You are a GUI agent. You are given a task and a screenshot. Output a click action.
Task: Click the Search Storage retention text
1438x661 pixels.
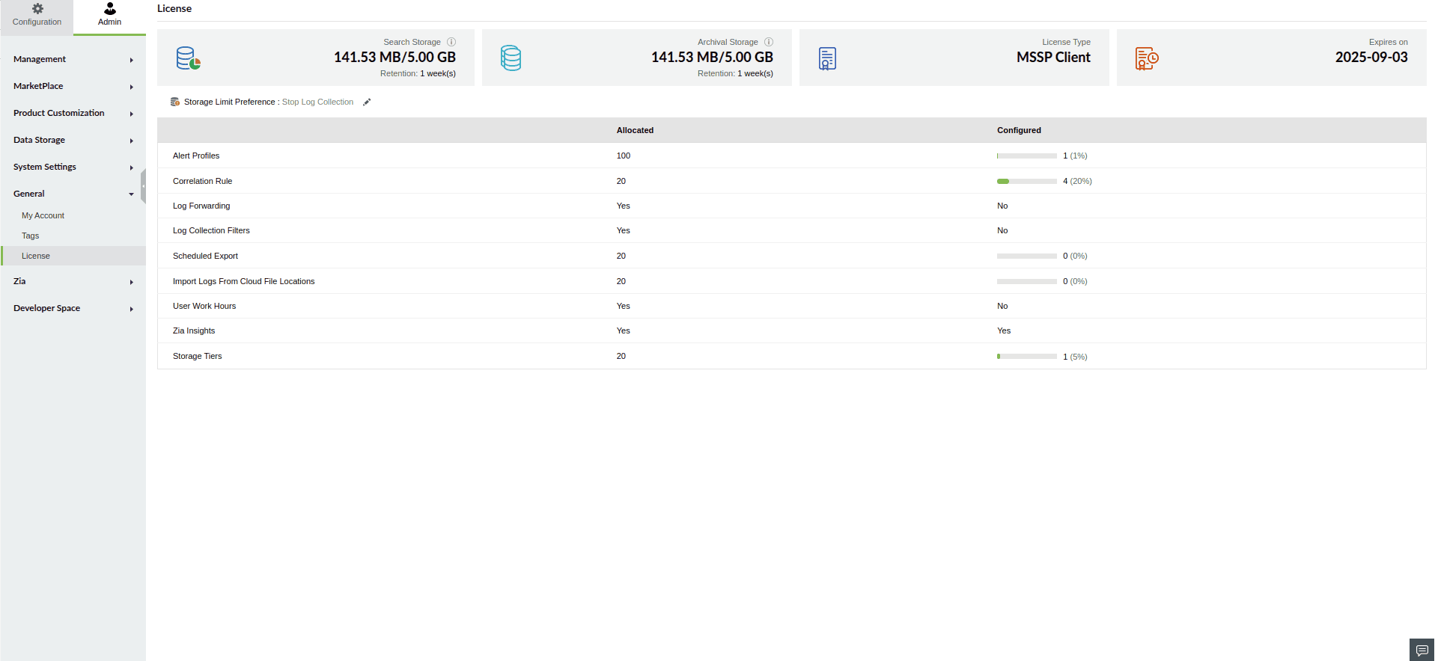tap(418, 73)
